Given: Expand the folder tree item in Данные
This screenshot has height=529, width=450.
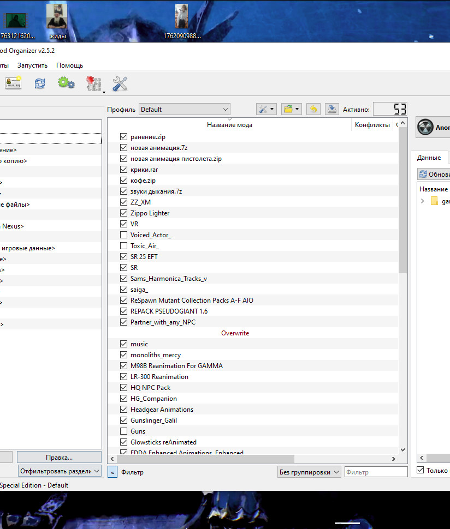Looking at the screenshot, I should pos(422,201).
